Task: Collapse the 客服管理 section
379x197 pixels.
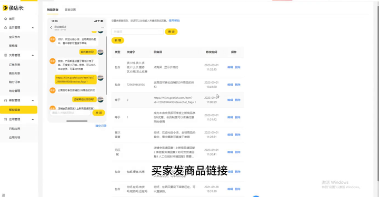Action: pos(33,100)
